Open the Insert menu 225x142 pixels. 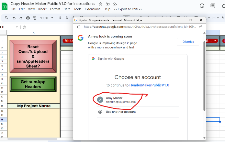coord(42,9)
